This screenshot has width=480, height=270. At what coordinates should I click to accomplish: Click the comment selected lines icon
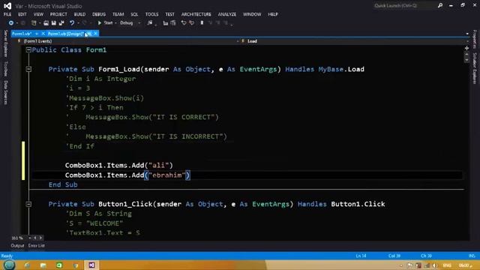pyautogui.click(x=184, y=23)
